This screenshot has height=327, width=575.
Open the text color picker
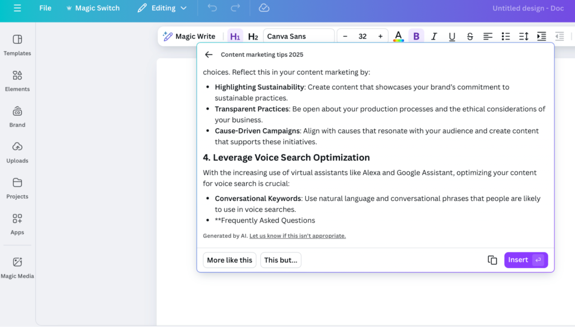coord(398,36)
